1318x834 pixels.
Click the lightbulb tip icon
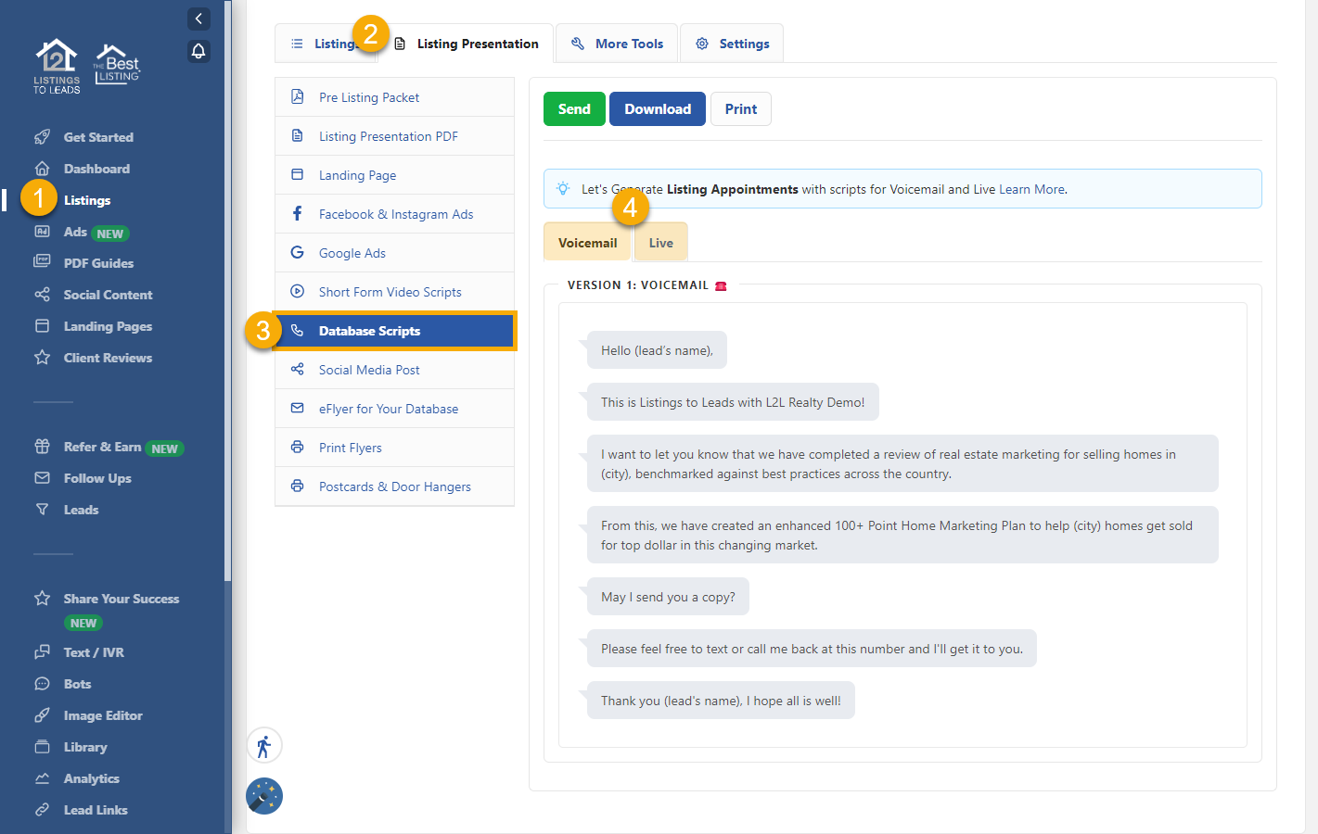563,188
